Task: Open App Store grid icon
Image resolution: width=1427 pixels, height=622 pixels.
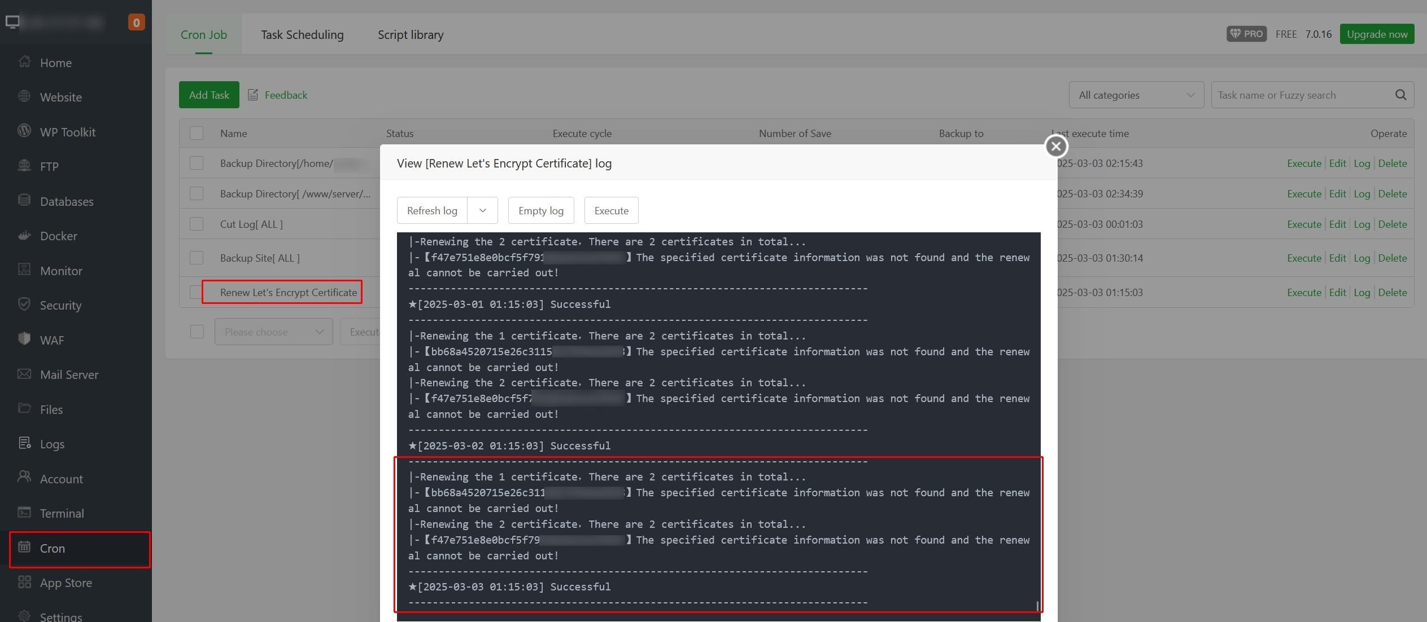Action: coord(24,582)
